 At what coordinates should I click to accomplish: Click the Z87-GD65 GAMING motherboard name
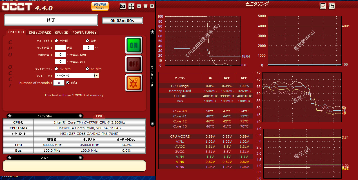[x=90, y=134]
